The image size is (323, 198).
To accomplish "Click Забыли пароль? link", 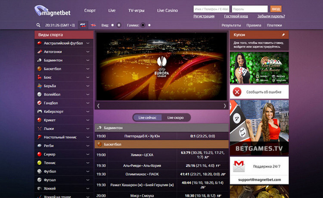I will click(271, 16).
